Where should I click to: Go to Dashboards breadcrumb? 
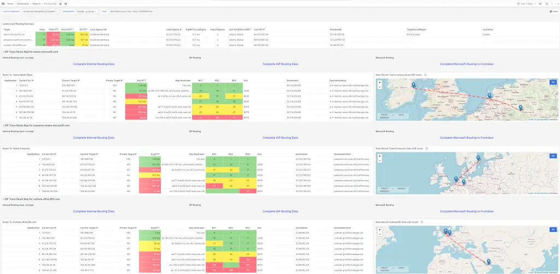coord(23,4)
